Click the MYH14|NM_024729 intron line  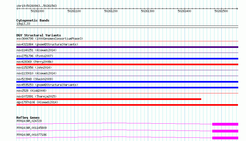114,123
